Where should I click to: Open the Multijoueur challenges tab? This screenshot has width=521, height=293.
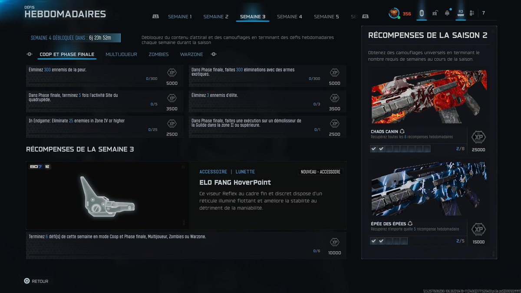coord(121,54)
